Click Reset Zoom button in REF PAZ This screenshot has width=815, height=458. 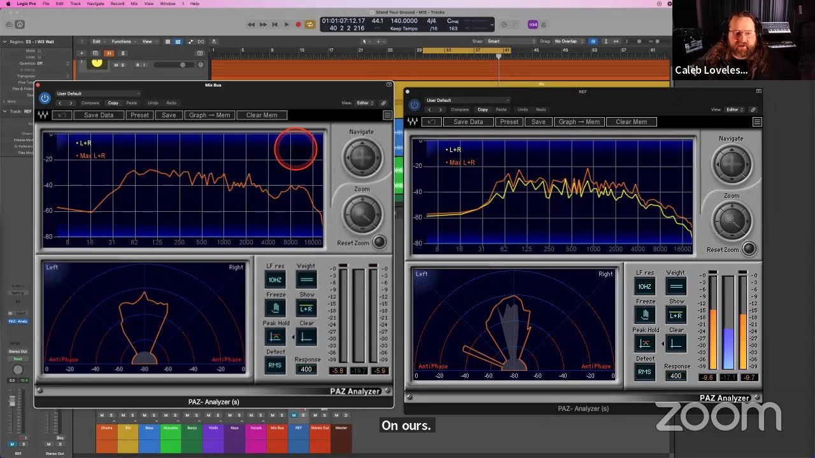point(749,249)
